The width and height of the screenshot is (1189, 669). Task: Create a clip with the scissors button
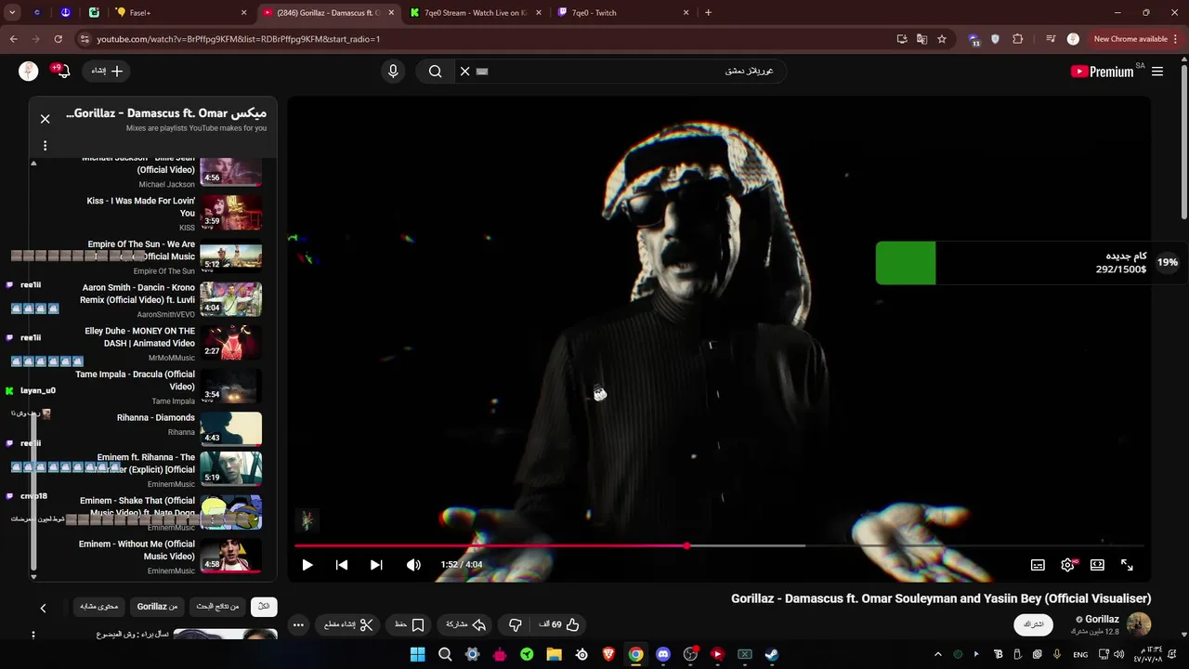click(348, 625)
